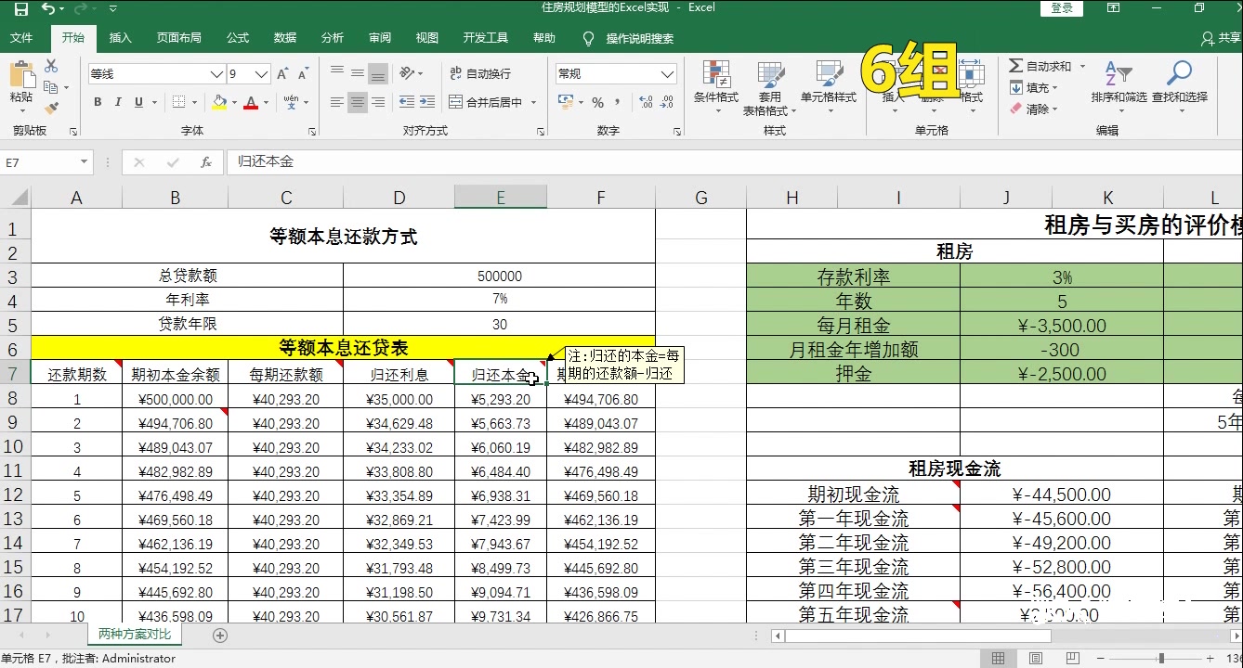
Task: Open Conditional Formatting (条件格式)
Action: coord(716,87)
